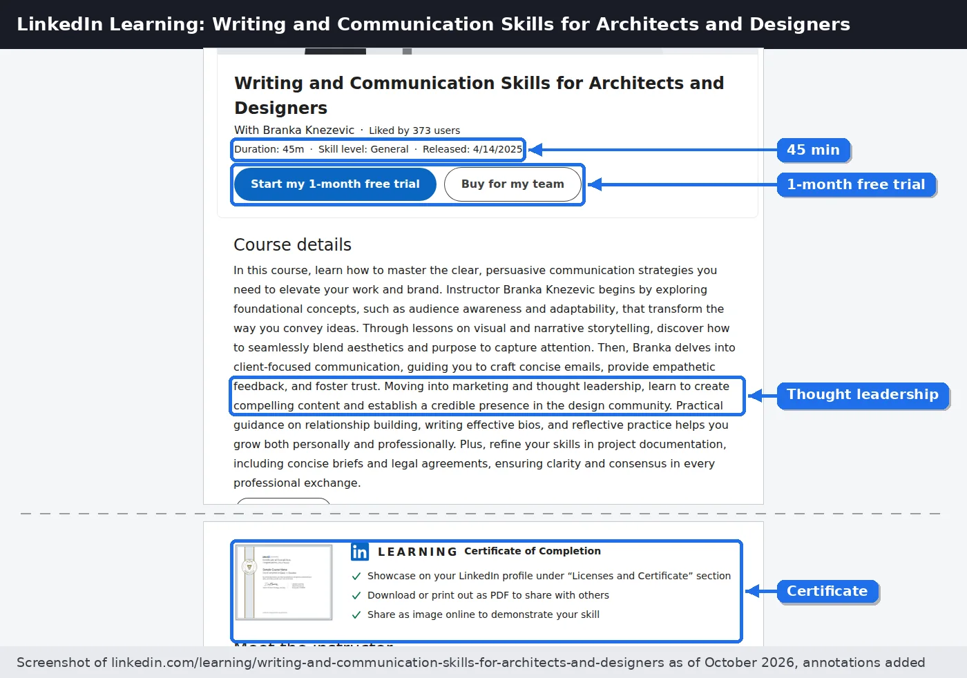Click the 'Released: 4/14/2025' text
Image resolution: width=967 pixels, height=678 pixels.
(x=472, y=149)
